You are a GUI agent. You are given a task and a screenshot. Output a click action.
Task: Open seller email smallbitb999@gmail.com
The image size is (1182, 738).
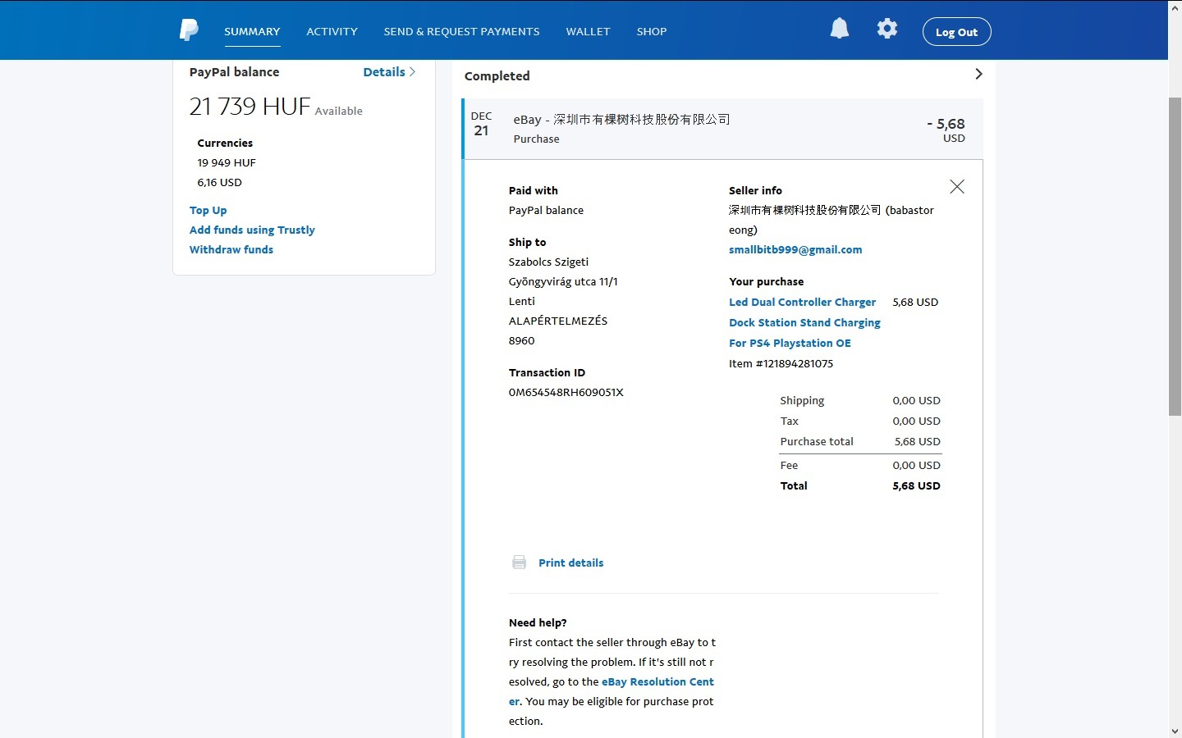[795, 250]
